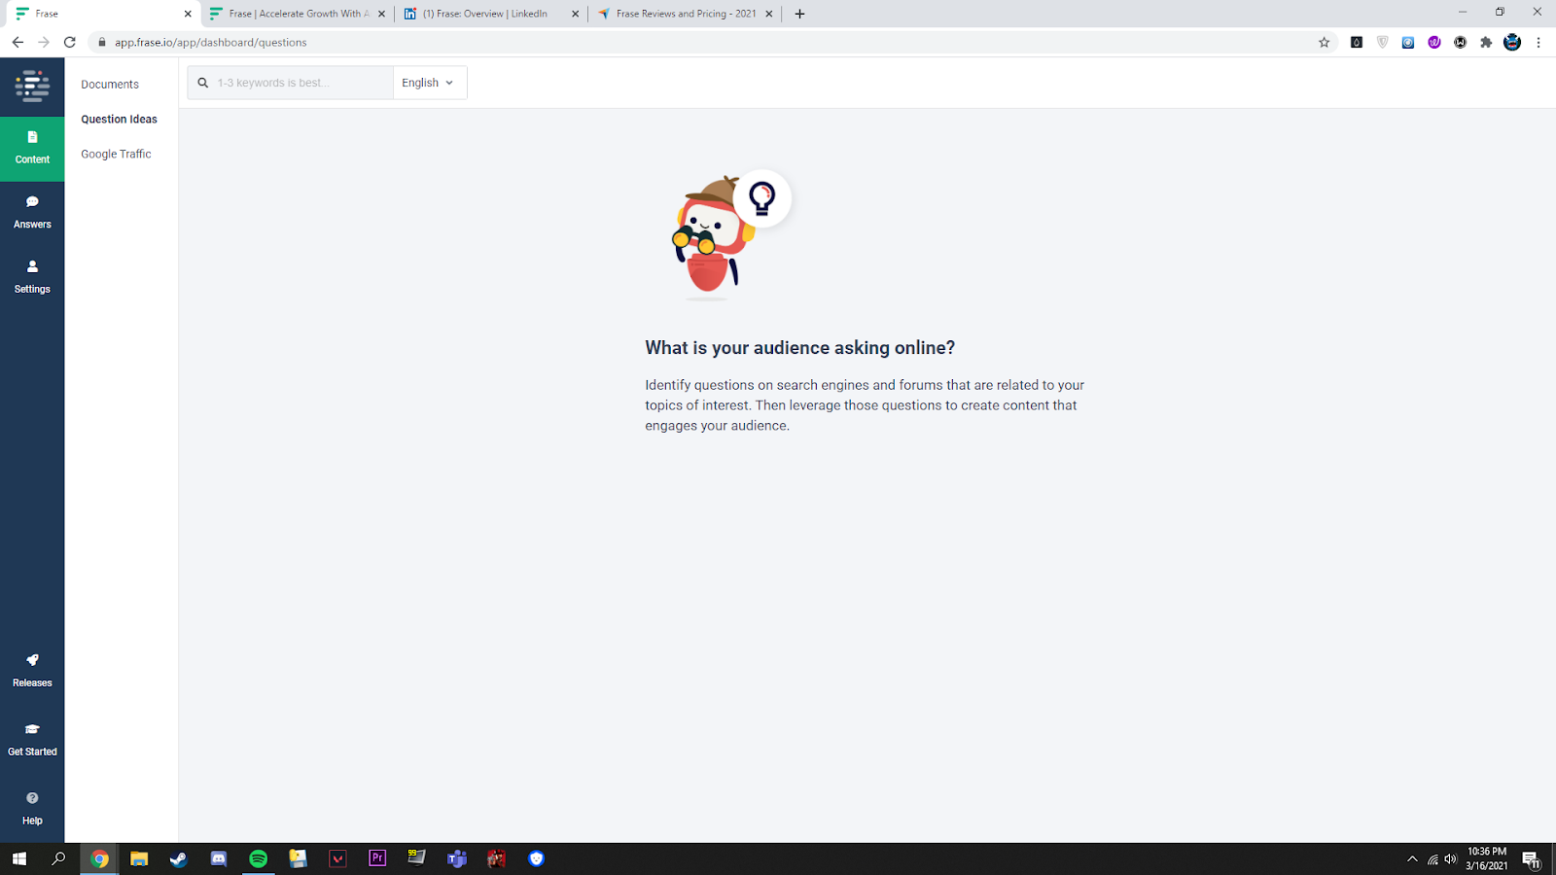Open the Answers section
Image resolution: width=1556 pixels, height=875 pixels.
[x=32, y=213]
